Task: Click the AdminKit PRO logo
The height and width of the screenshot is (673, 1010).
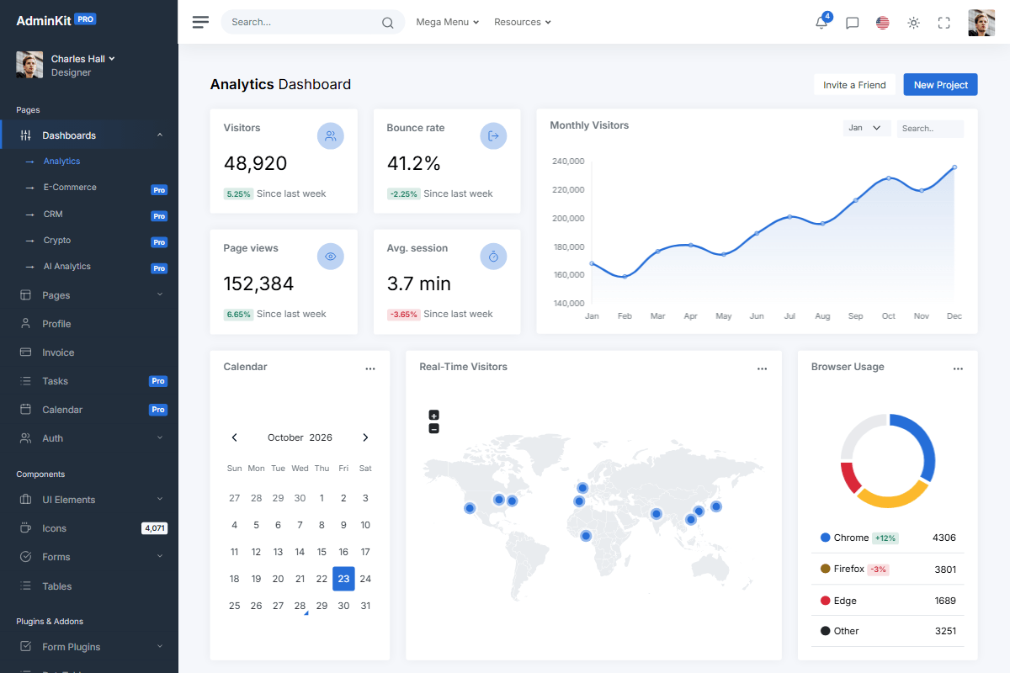Action: coord(56,19)
